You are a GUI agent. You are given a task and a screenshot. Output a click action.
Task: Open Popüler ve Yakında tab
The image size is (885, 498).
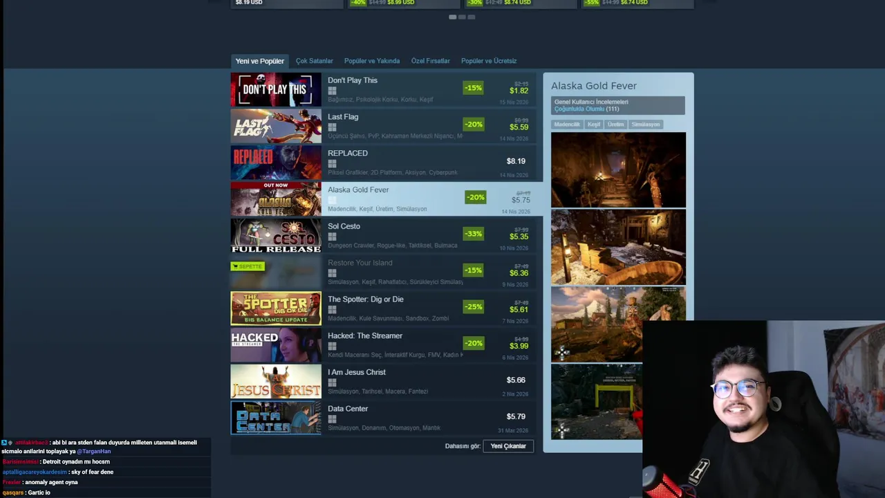(x=372, y=61)
